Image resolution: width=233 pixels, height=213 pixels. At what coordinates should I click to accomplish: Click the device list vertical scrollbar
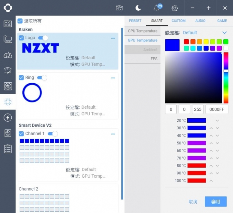[122, 114]
